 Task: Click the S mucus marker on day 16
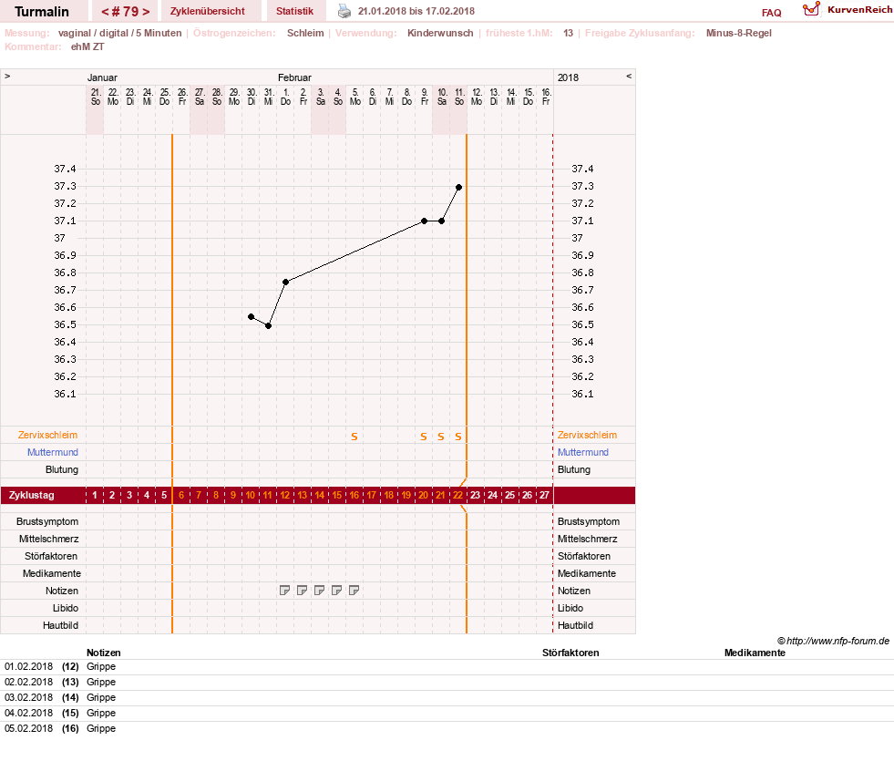(x=355, y=437)
